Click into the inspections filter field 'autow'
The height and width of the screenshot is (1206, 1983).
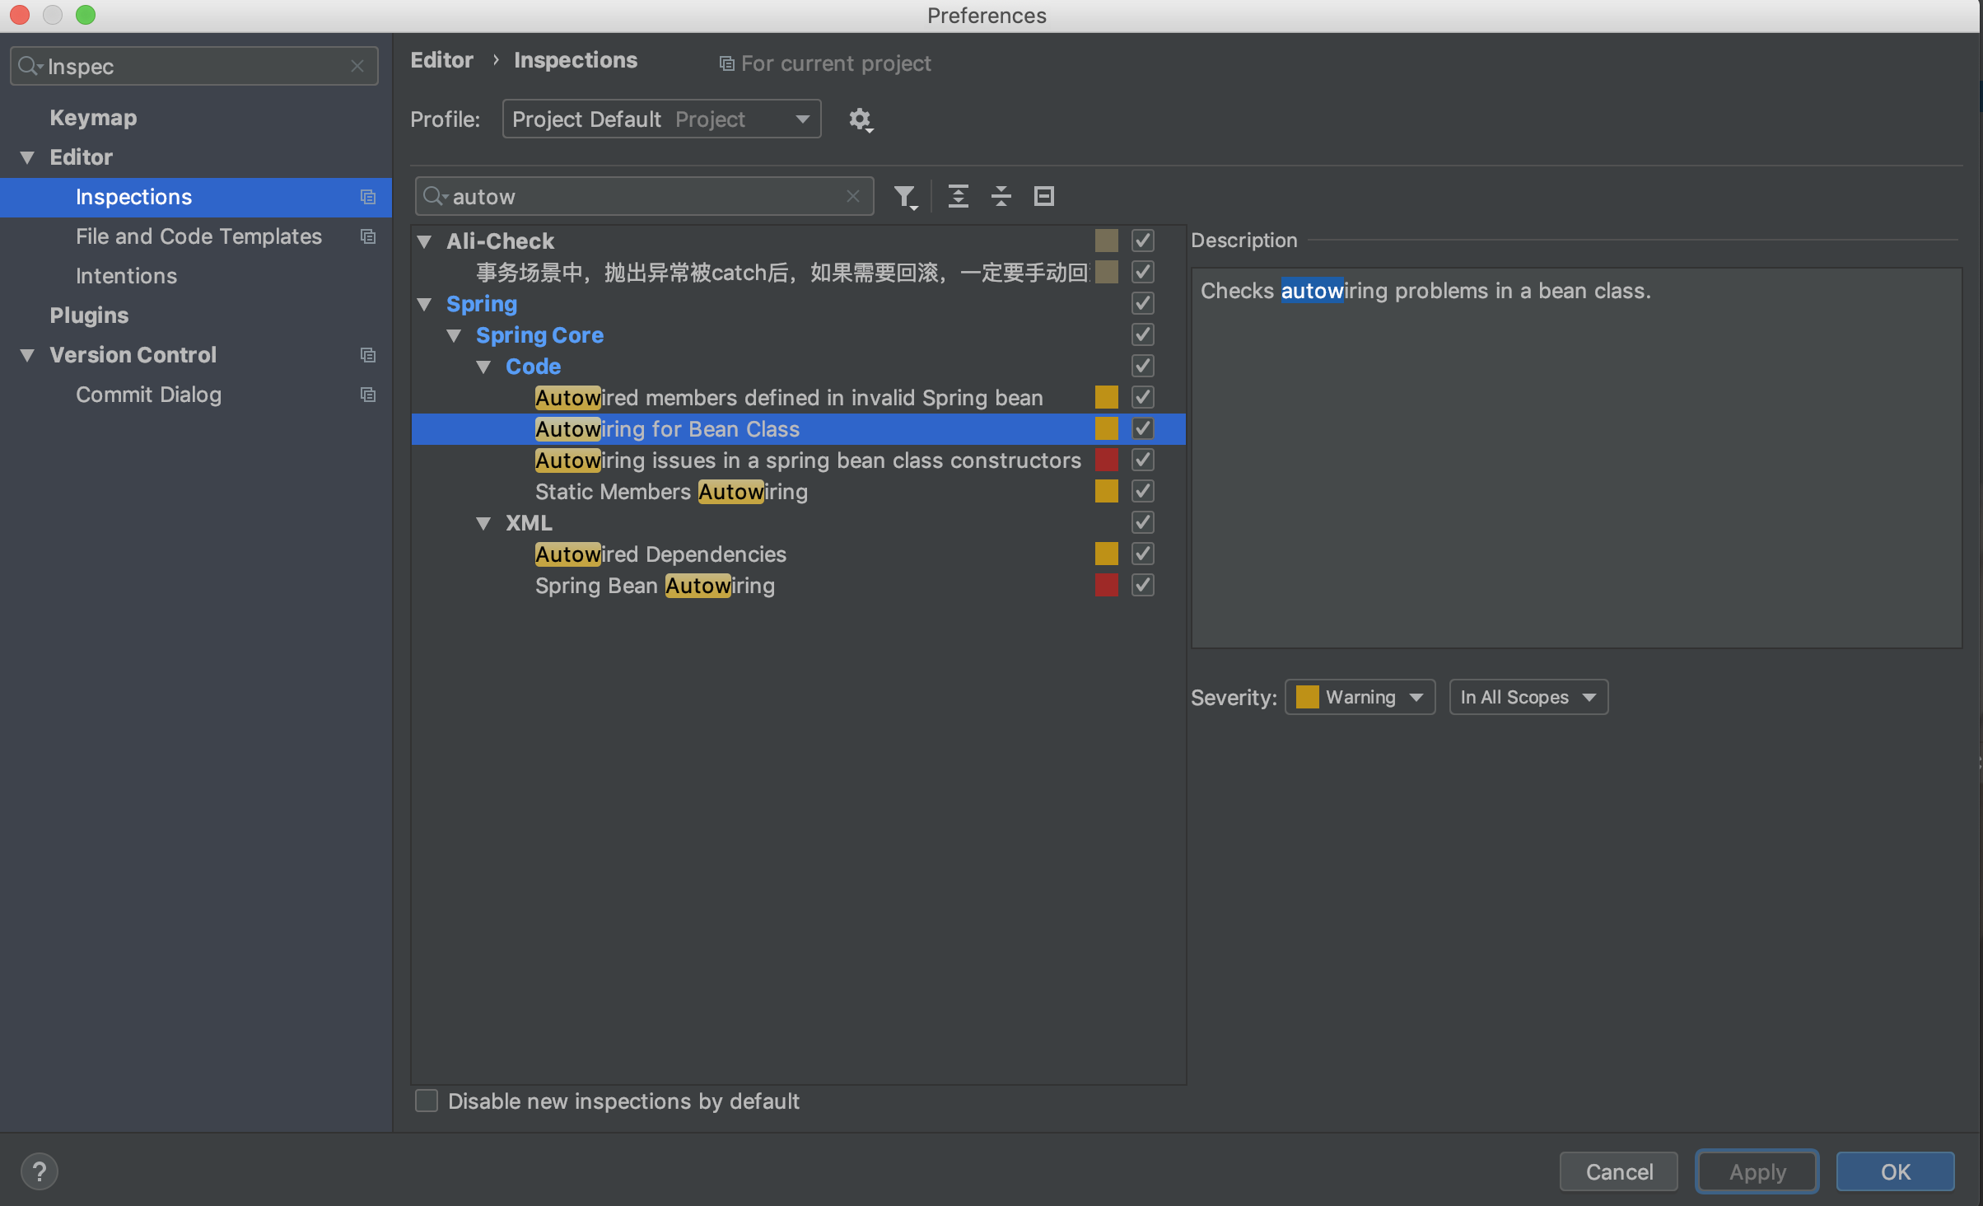coord(644,196)
